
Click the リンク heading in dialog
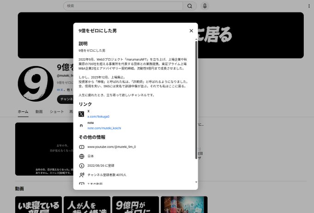(85, 104)
